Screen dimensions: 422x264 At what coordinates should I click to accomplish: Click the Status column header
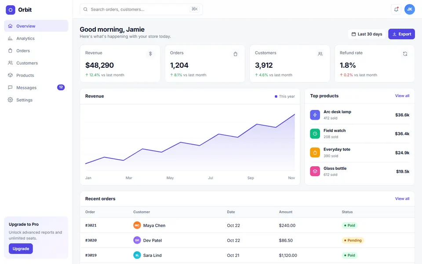[347, 212]
